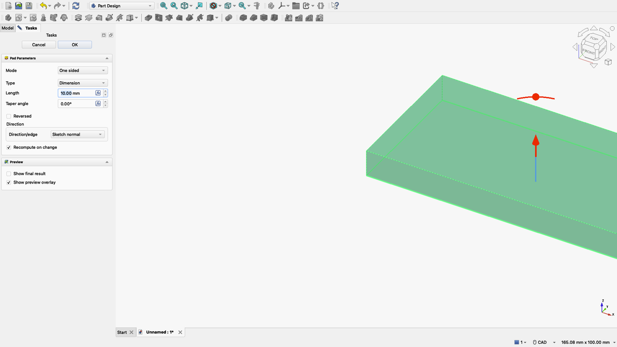Change Direction/edge from Sketch normal
The height and width of the screenshot is (347, 617).
(78, 134)
